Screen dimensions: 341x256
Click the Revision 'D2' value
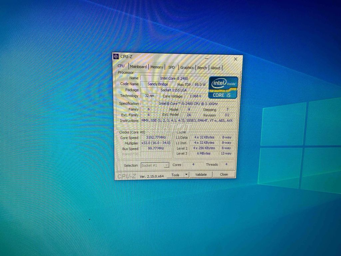[x=227, y=115]
